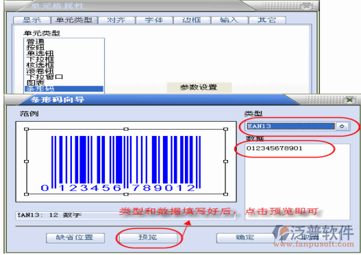Click the top-right resize handle of barcode

pos(225,129)
